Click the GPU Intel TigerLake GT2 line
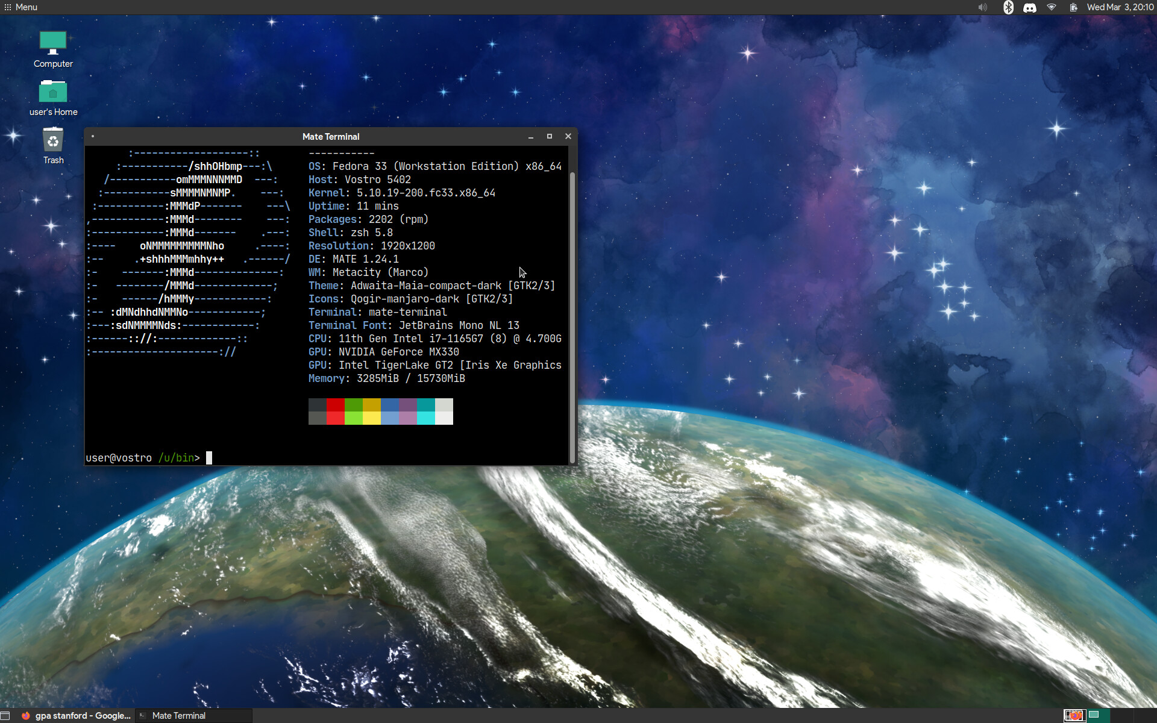 [x=435, y=365]
